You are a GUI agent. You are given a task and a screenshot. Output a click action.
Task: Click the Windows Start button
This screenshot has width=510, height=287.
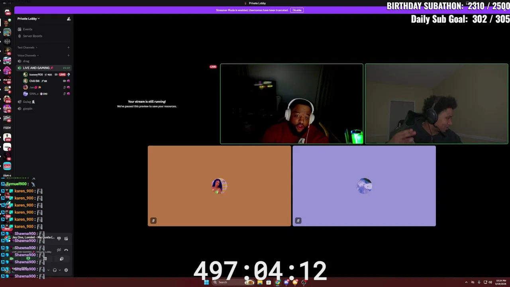206,282
